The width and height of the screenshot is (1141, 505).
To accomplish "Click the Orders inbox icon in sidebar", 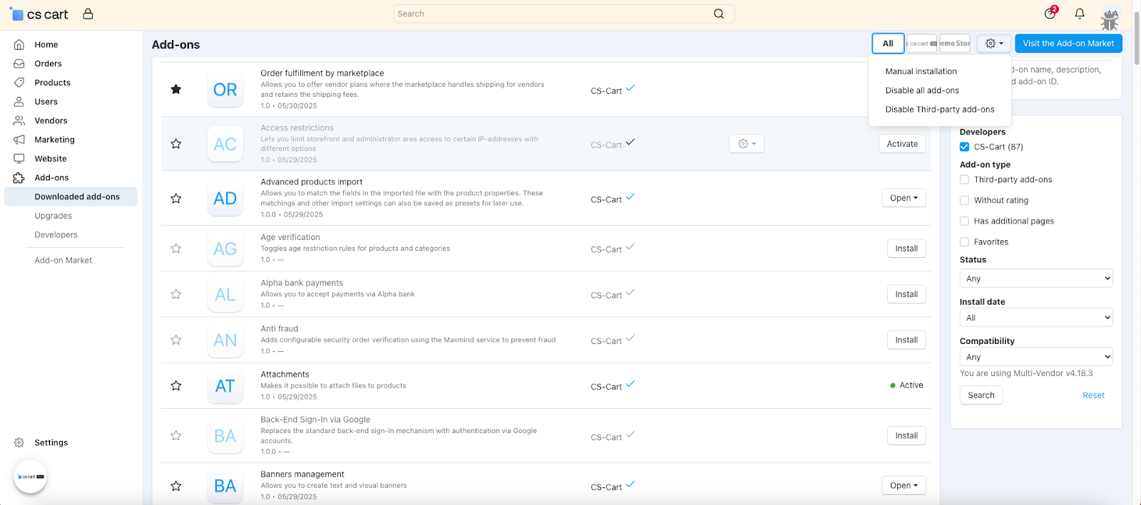I will pyautogui.click(x=19, y=63).
